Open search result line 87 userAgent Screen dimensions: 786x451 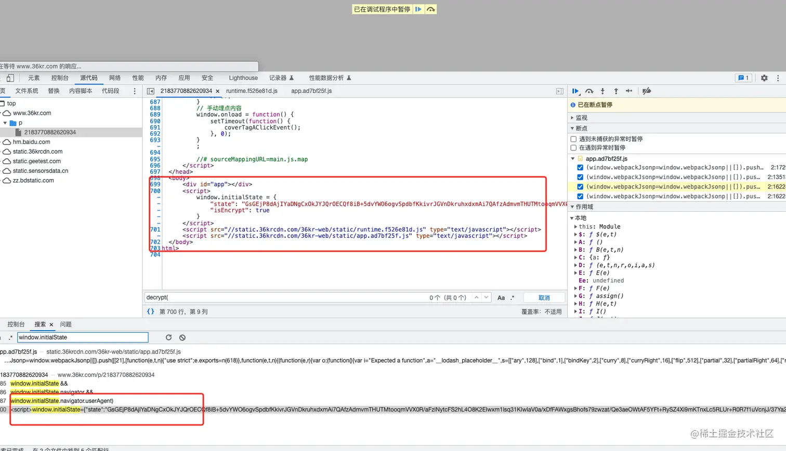click(x=62, y=401)
